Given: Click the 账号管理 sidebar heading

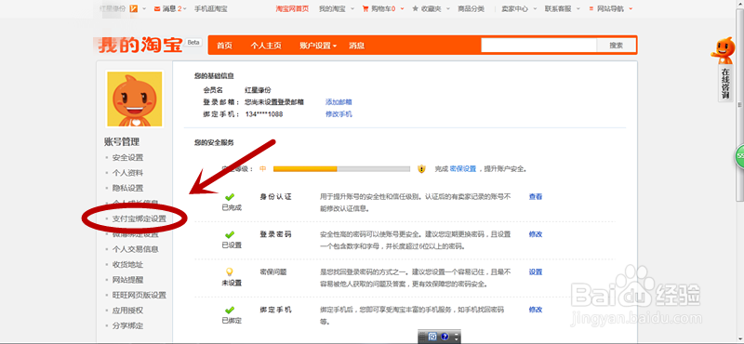Looking at the screenshot, I should point(122,142).
